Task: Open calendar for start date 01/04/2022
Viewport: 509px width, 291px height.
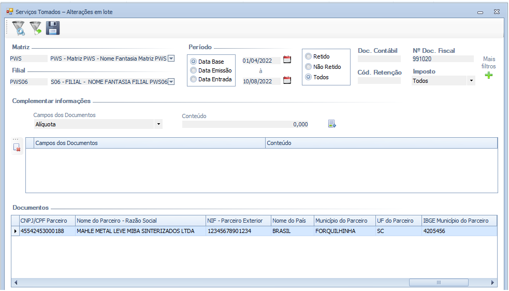Action: [287, 60]
